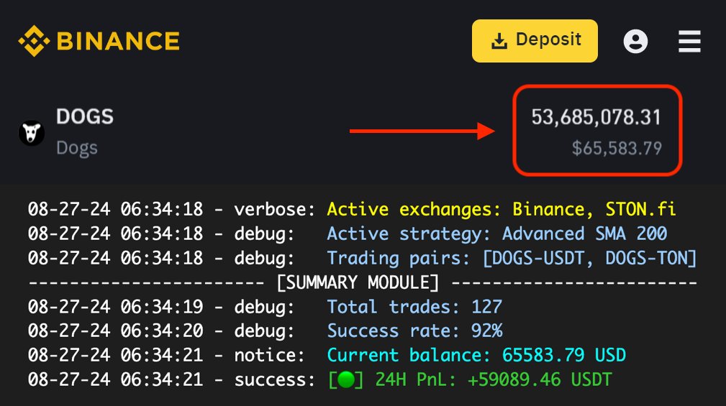
Task: Click the log line 'Active exchanges: Binance, STON.fi'
Action: 501,210
